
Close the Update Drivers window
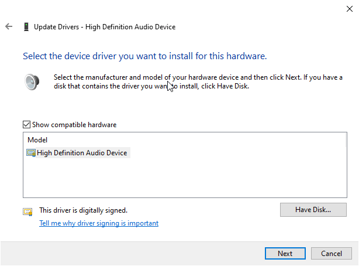349,8
